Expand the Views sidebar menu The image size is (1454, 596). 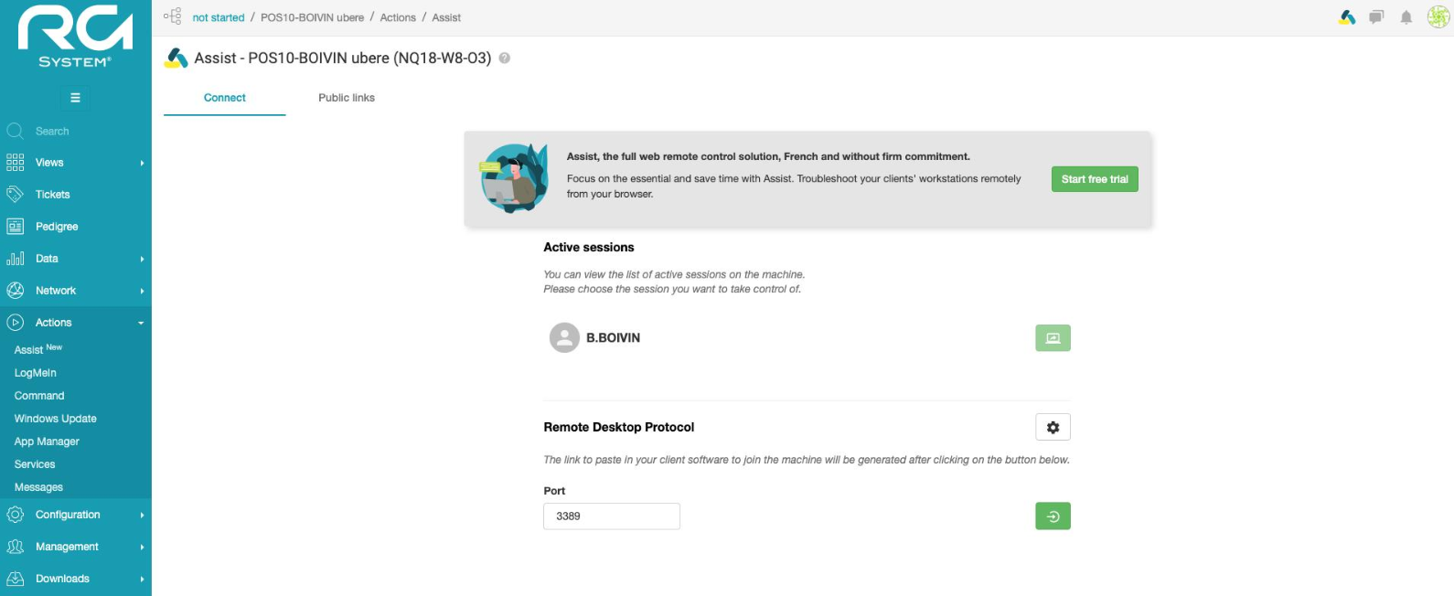coord(76,163)
